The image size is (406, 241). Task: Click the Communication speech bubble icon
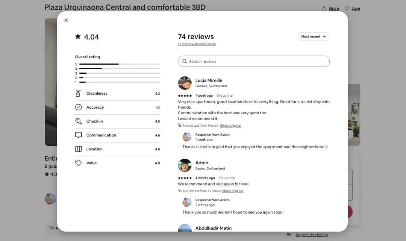pos(78,135)
